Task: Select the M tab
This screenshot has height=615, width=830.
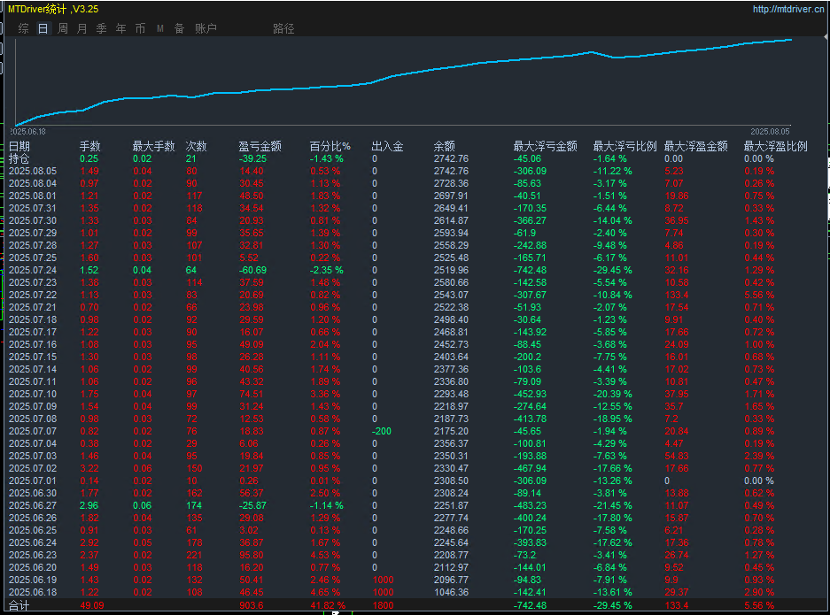Action: [159, 28]
